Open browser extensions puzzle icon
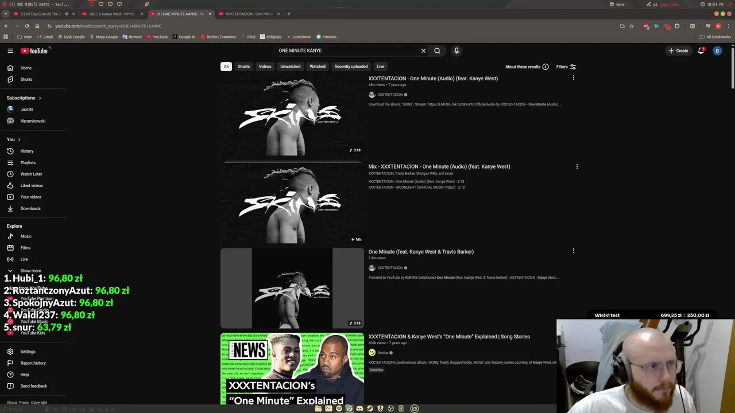This screenshot has width=735, height=413. coord(677,26)
